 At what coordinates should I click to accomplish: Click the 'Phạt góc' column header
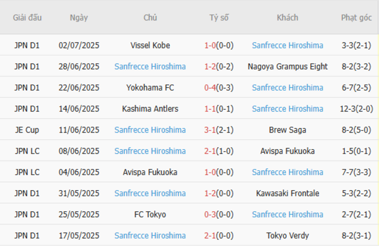356,18
